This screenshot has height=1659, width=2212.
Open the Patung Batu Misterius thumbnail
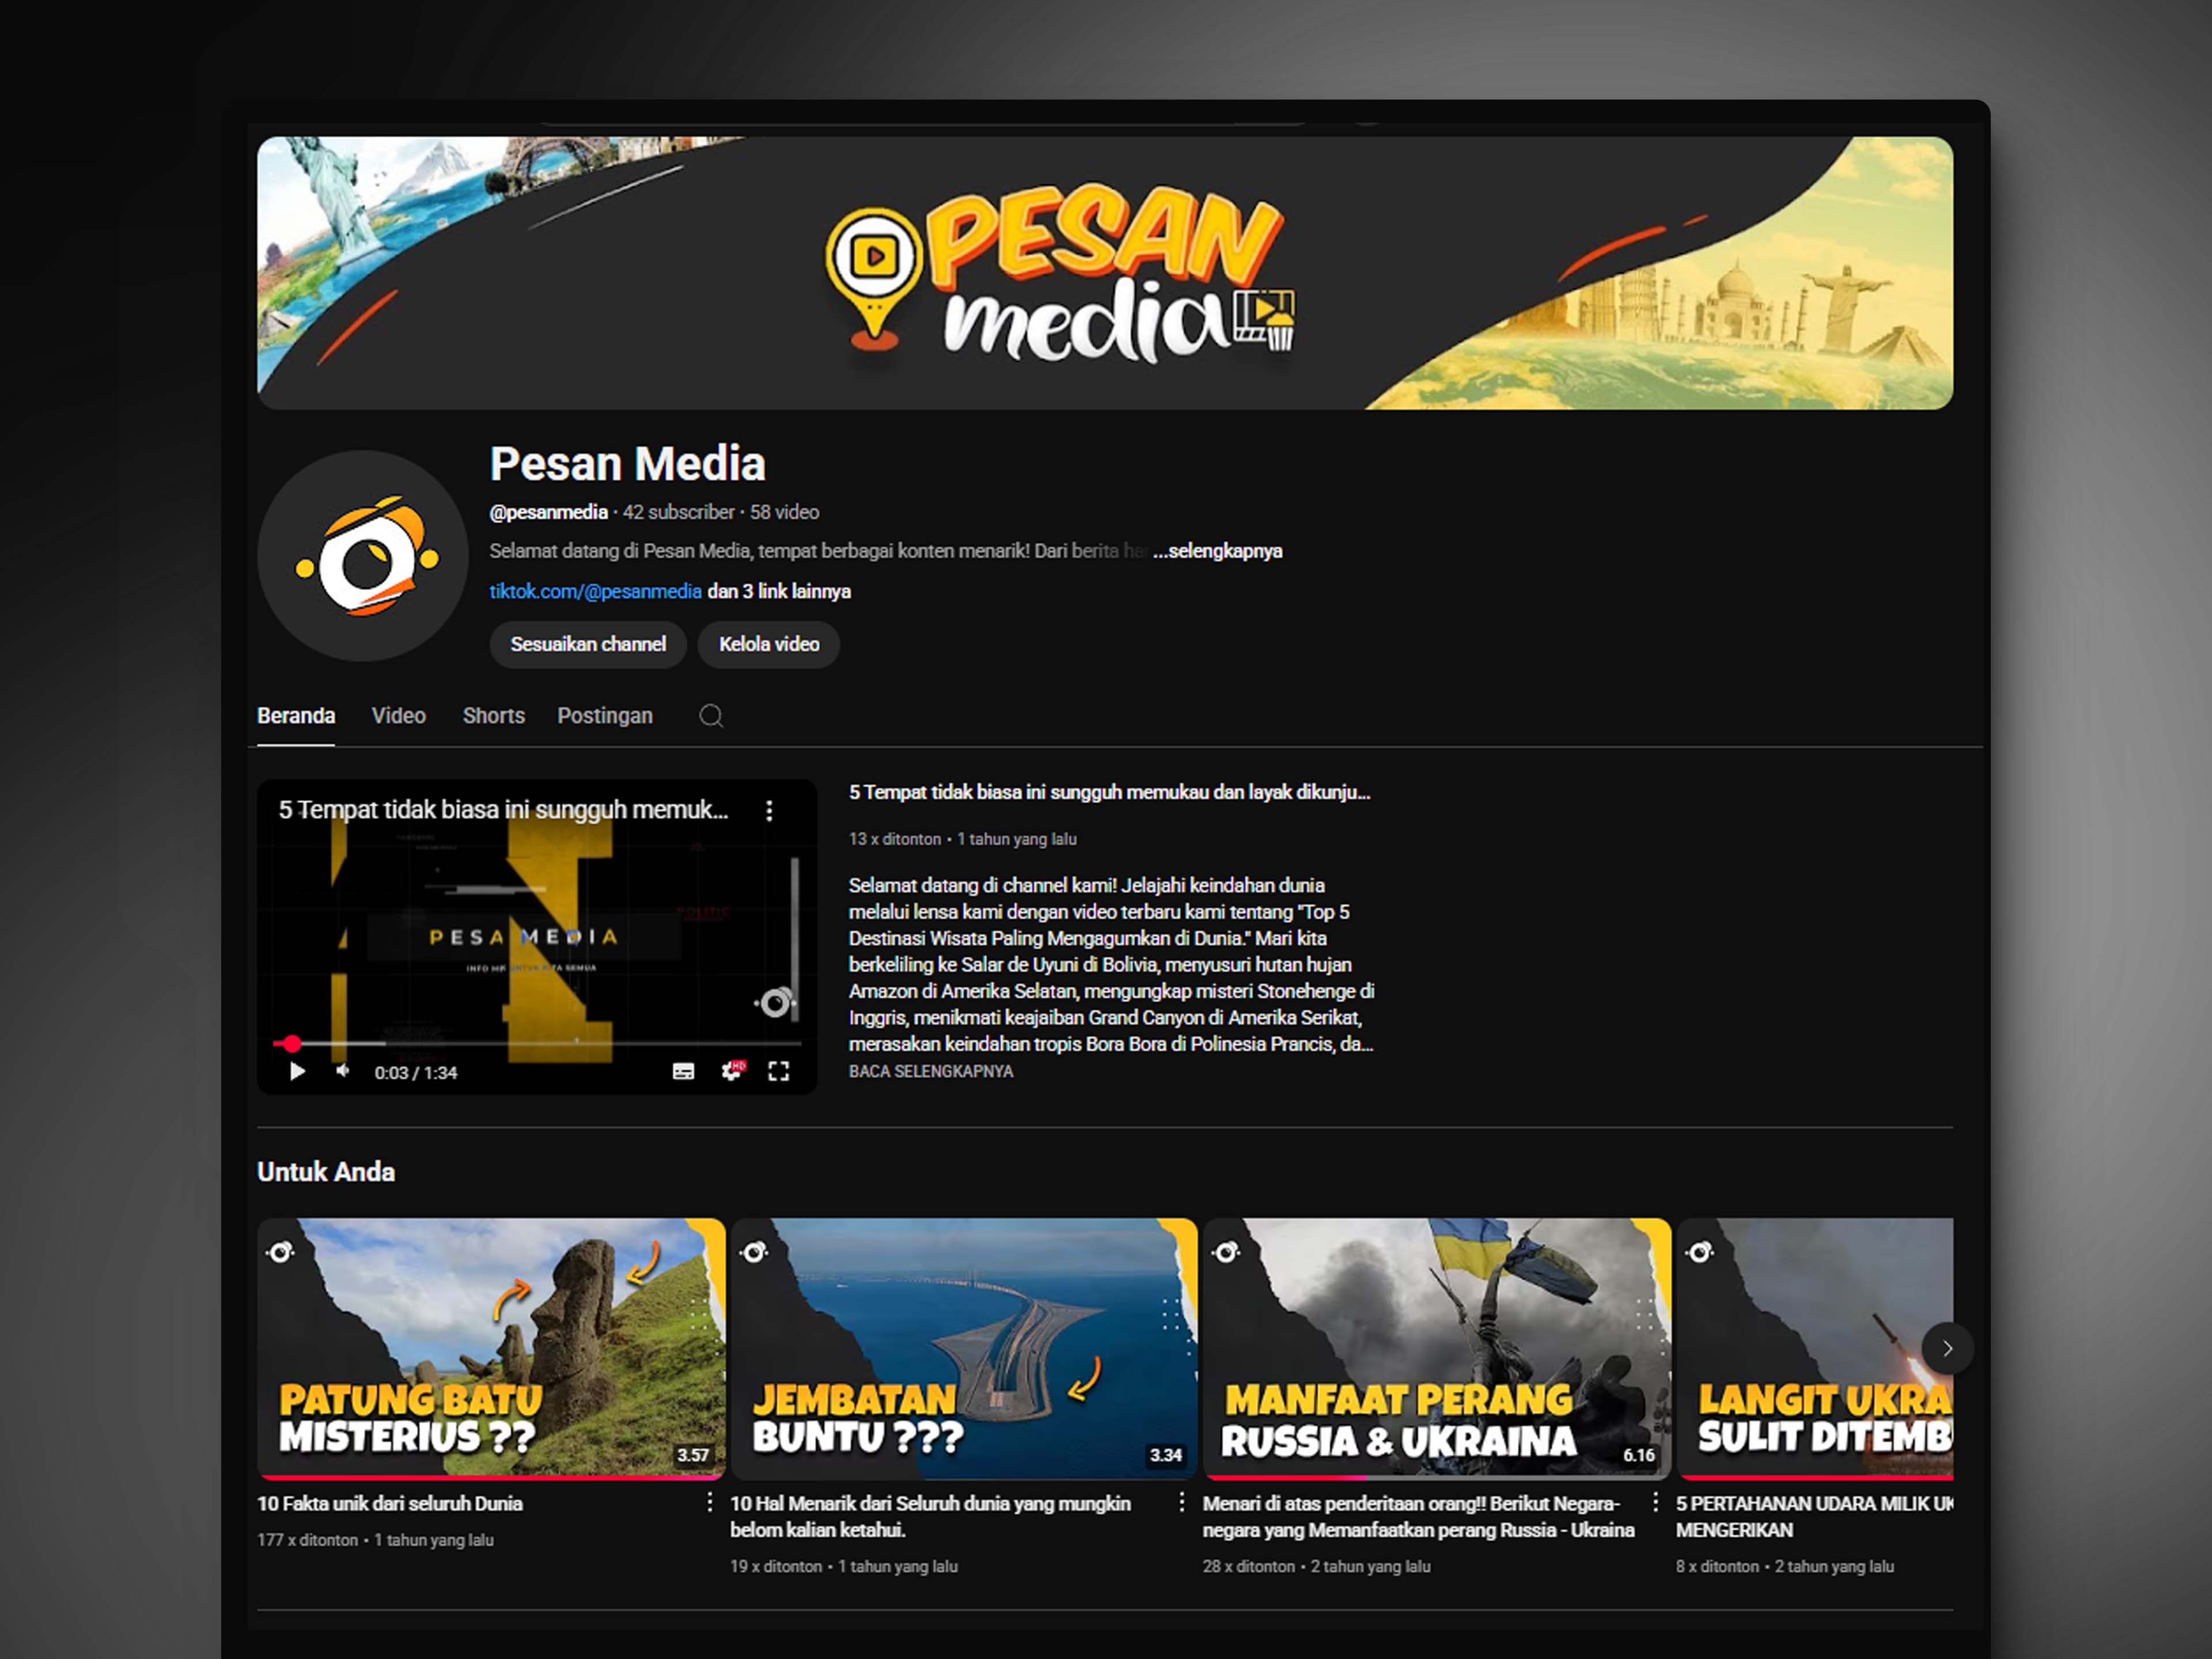coord(491,1346)
